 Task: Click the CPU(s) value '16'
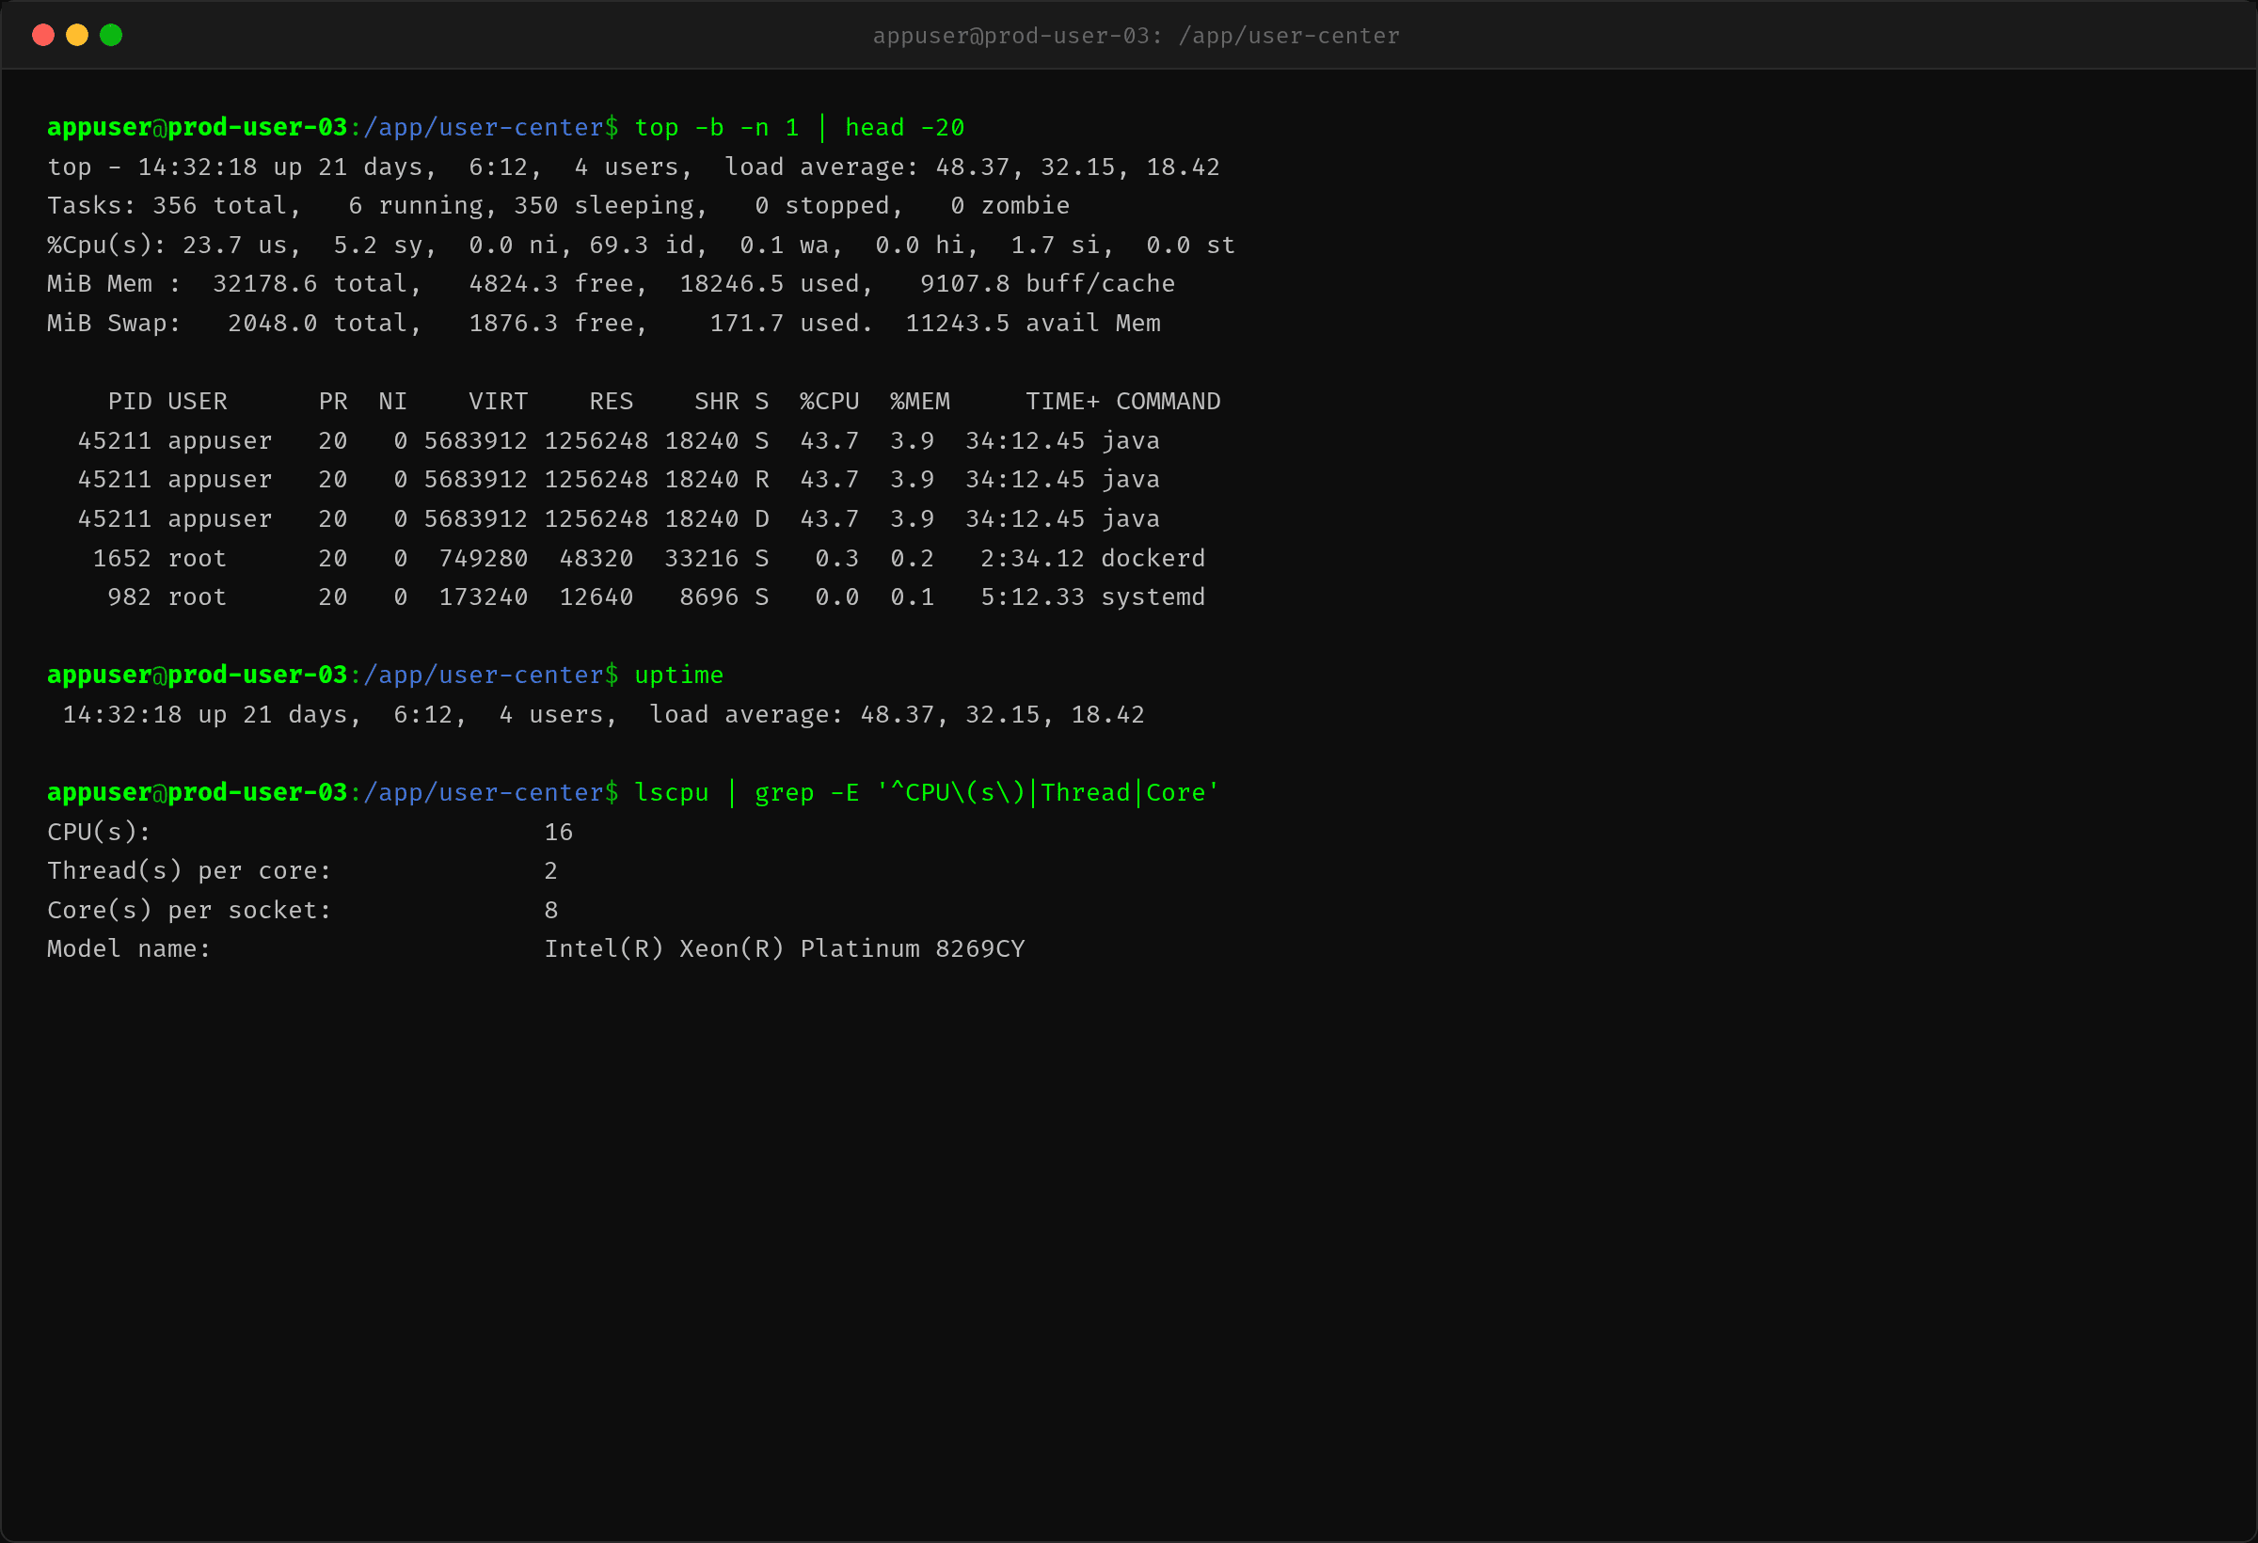click(559, 833)
